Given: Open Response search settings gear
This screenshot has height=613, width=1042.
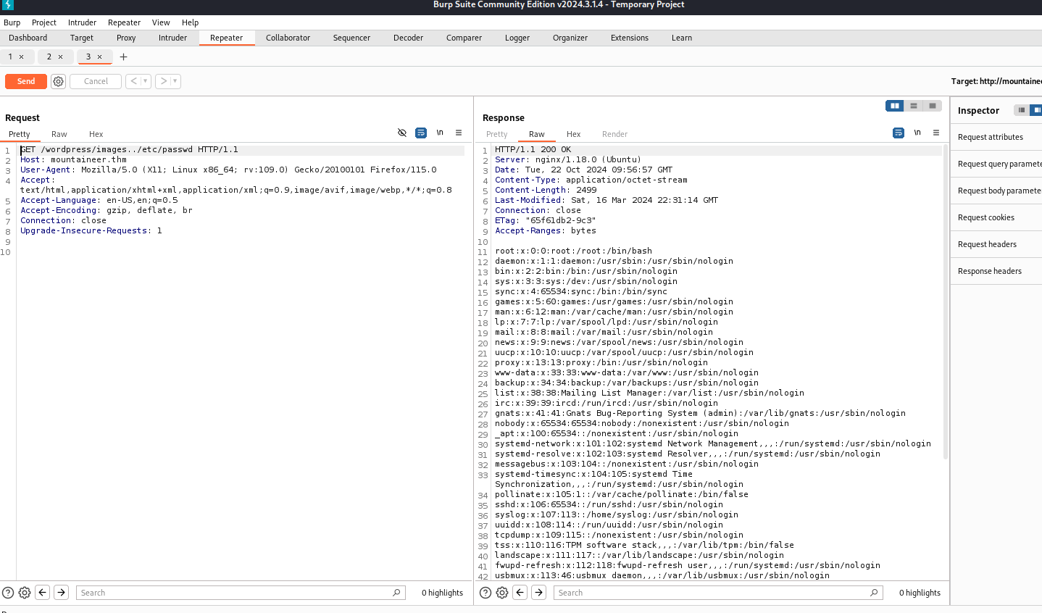Looking at the screenshot, I should coord(502,593).
